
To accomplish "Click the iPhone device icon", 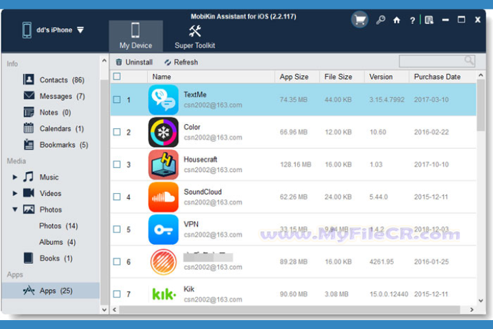I will [x=27, y=30].
